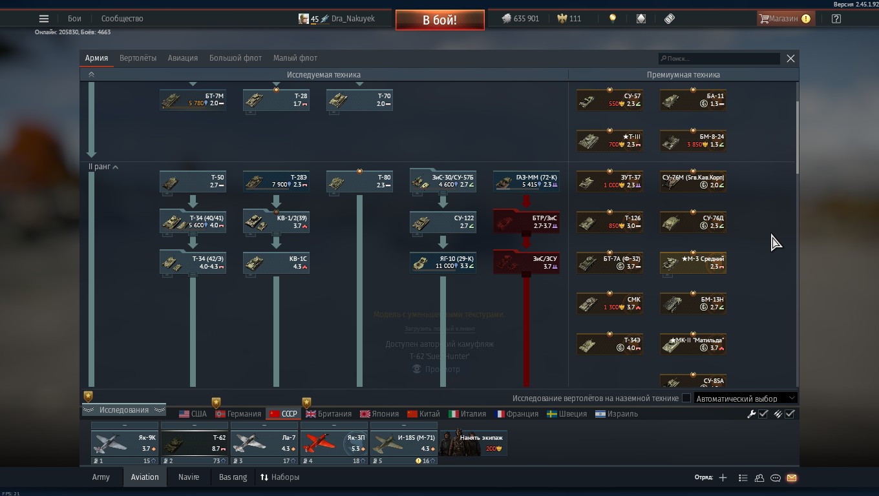The width and height of the screenshot is (879, 496).
Task: Open the orange mail envelope icon
Action: (792, 478)
